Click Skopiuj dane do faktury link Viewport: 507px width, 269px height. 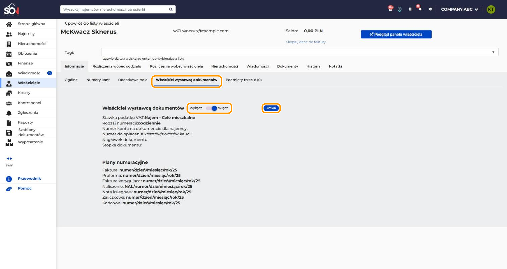[x=305, y=42]
